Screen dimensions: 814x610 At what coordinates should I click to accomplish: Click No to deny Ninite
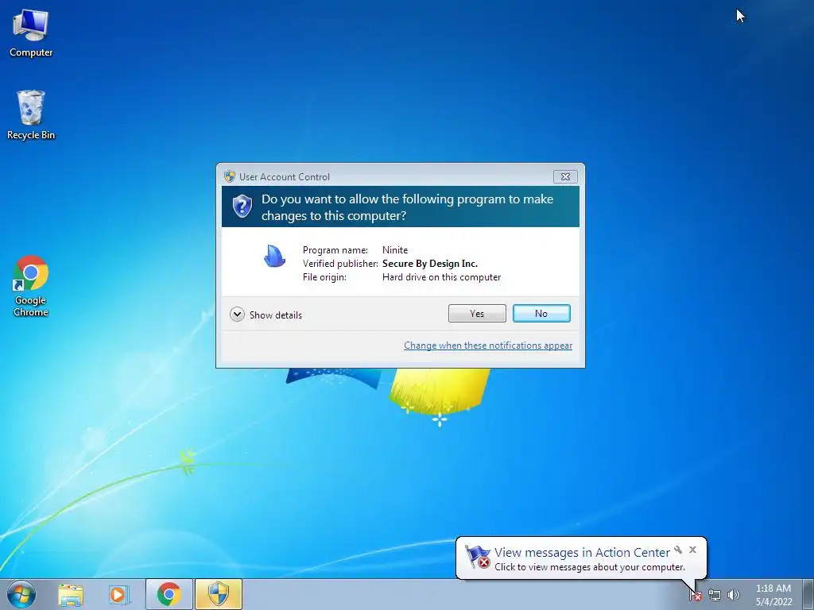pyautogui.click(x=541, y=313)
